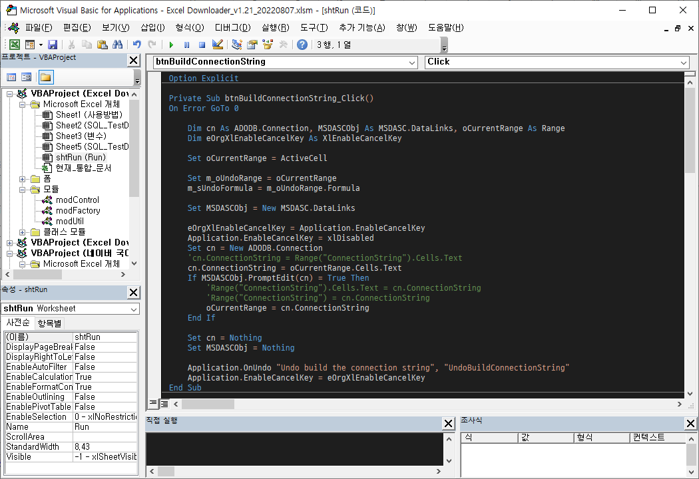
Task: Open the shtRun Worksheet object dropdown
Action: [x=134, y=309]
